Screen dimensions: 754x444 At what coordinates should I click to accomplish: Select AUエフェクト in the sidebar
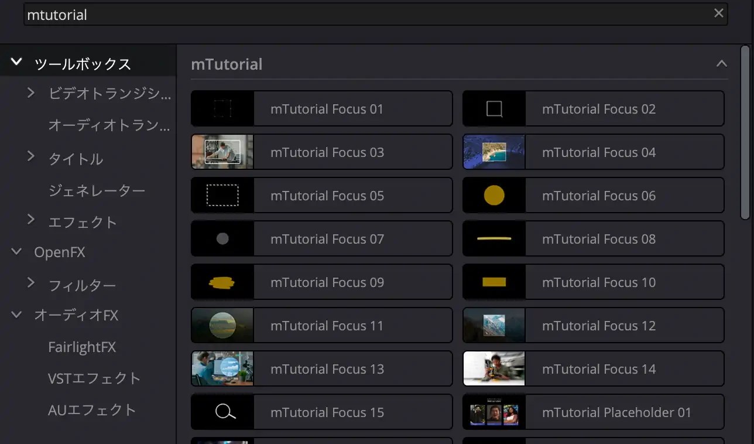point(92,410)
